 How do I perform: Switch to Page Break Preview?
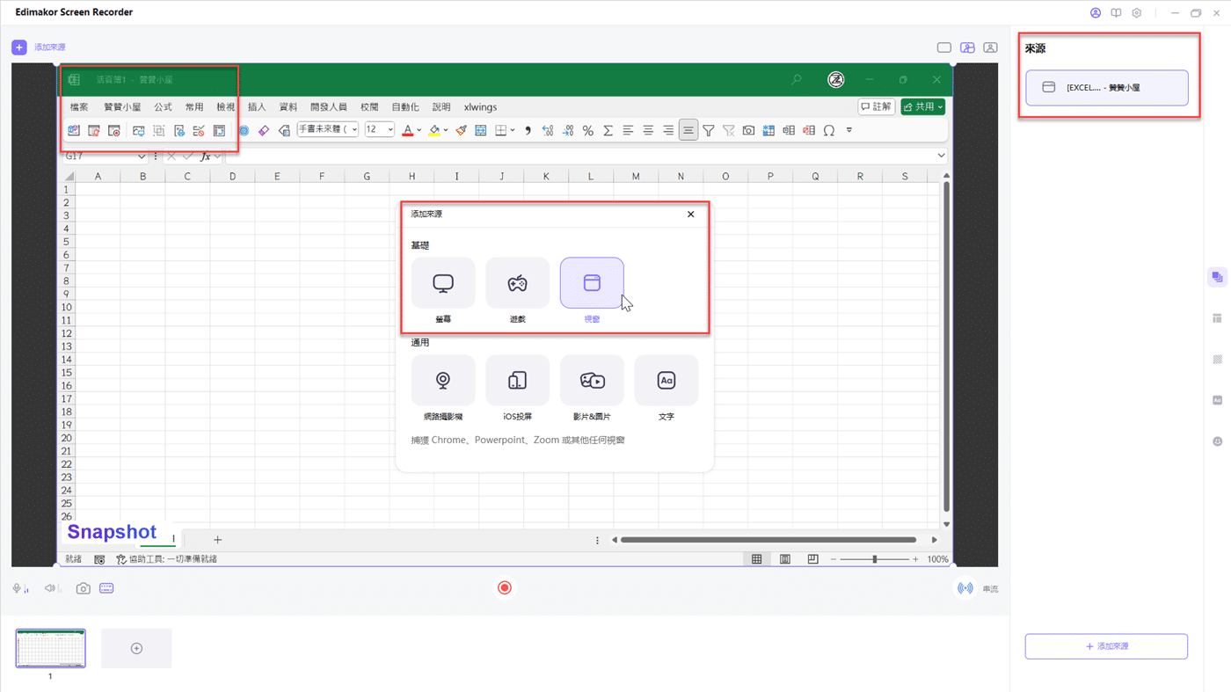click(813, 559)
